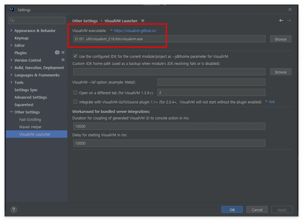The width and height of the screenshot is (303, 221).
Task: Enable 'Integrate with VisualVM-GoToSource plugin' checkbox
Action: 75,102
